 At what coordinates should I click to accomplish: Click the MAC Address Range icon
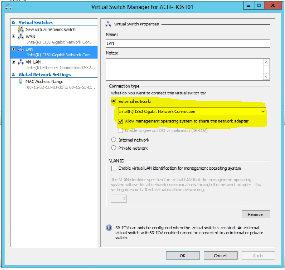[20, 82]
